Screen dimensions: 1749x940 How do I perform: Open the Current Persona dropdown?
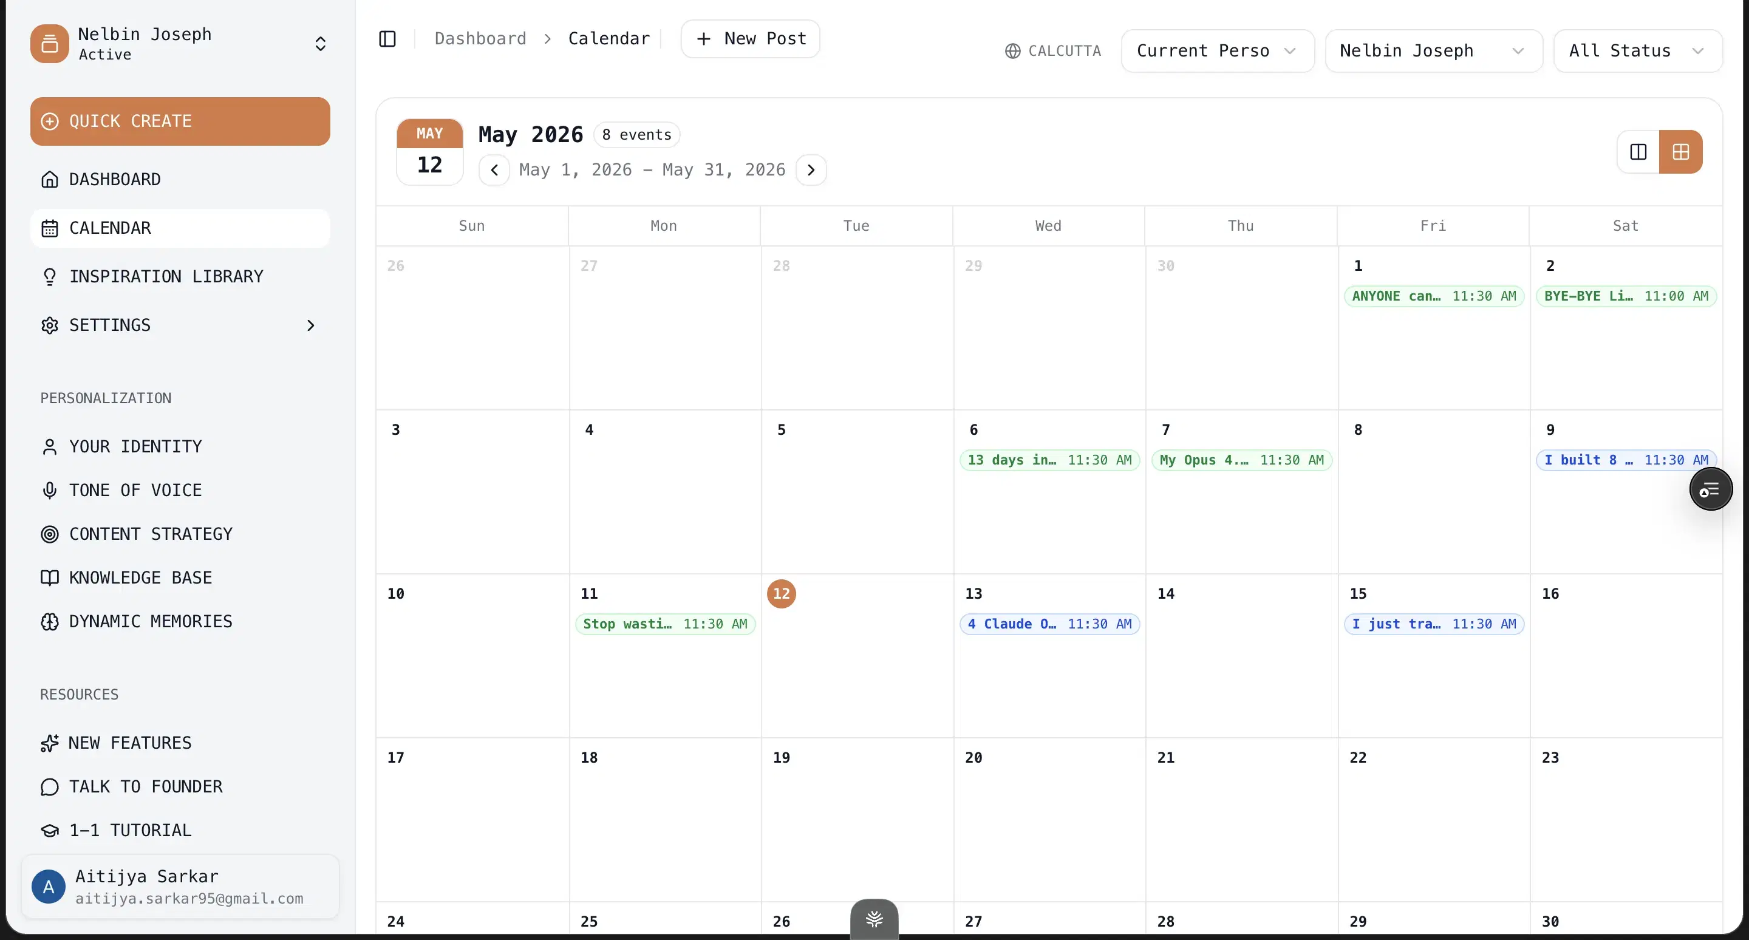[1218, 51]
